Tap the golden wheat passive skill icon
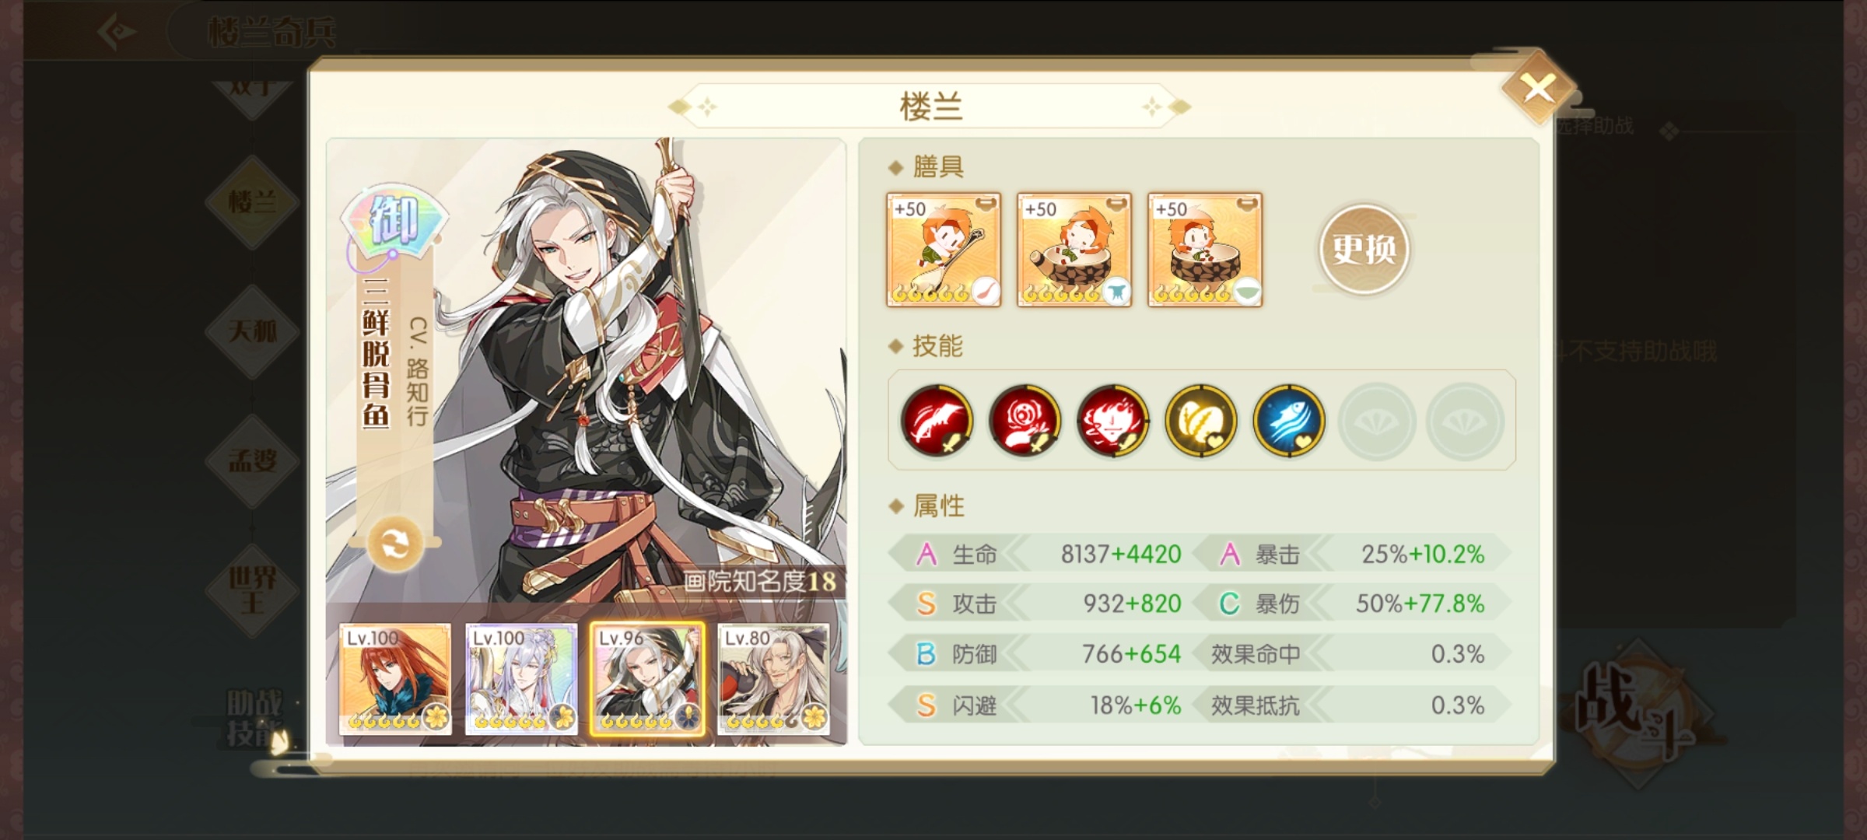Viewport: 1867px width, 840px height. [1200, 421]
